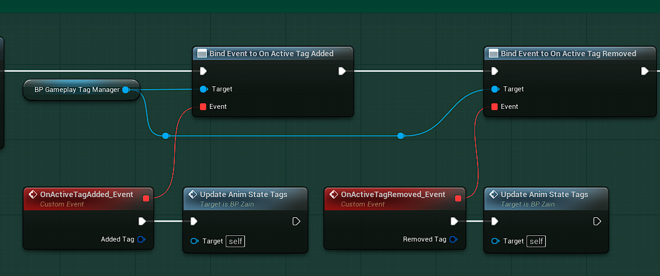Click the Removed Tag output pin

(x=454, y=239)
